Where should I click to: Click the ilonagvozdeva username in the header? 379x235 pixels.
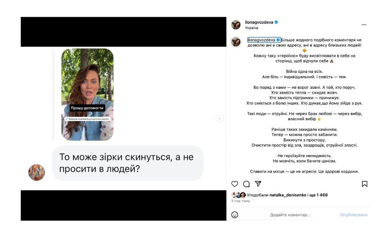(x=259, y=22)
